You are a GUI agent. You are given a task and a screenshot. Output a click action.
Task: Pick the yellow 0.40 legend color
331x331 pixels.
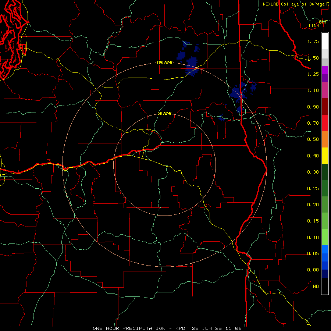(325, 156)
